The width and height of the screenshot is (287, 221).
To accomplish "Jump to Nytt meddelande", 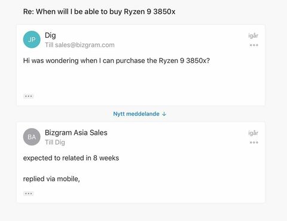I will pos(140,114).
